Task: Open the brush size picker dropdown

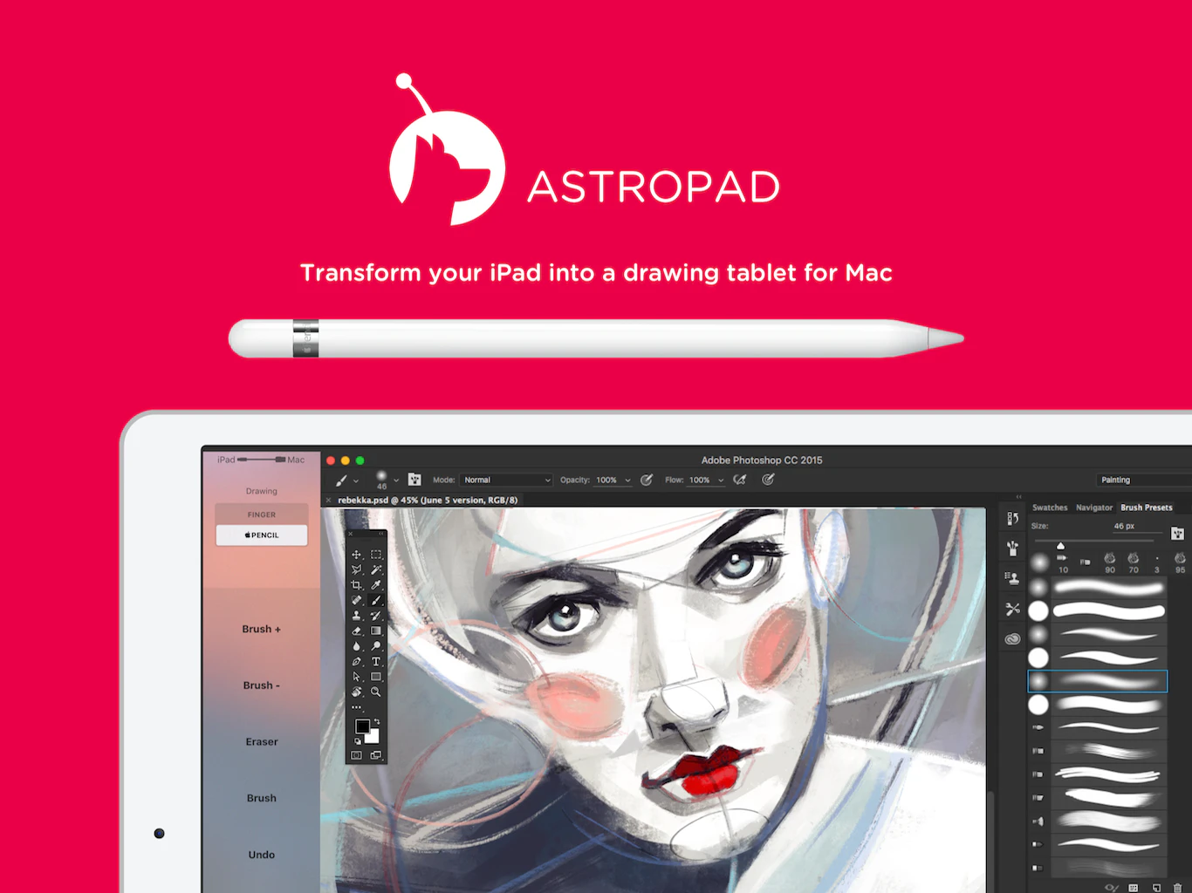Action: coord(395,480)
